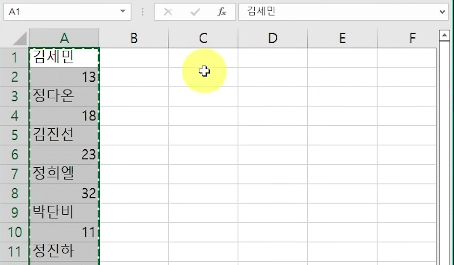The width and height of the screenshot is (454, 265).
Task: Open the Insert Function fx dialog
Action: 222,12
